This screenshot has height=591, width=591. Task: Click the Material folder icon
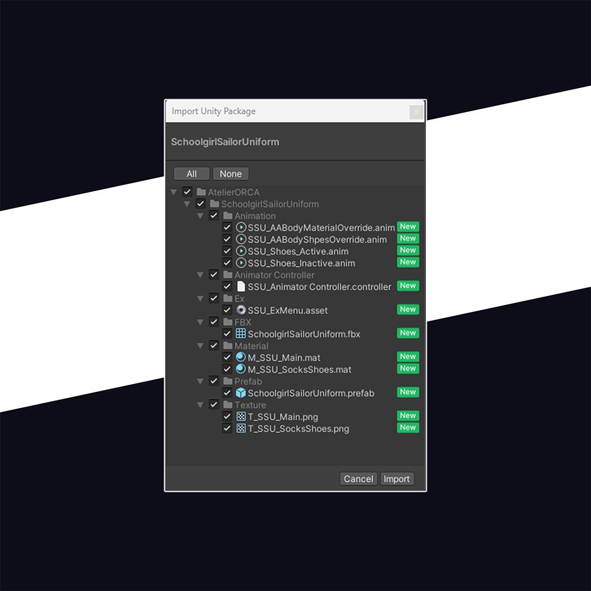228,345
